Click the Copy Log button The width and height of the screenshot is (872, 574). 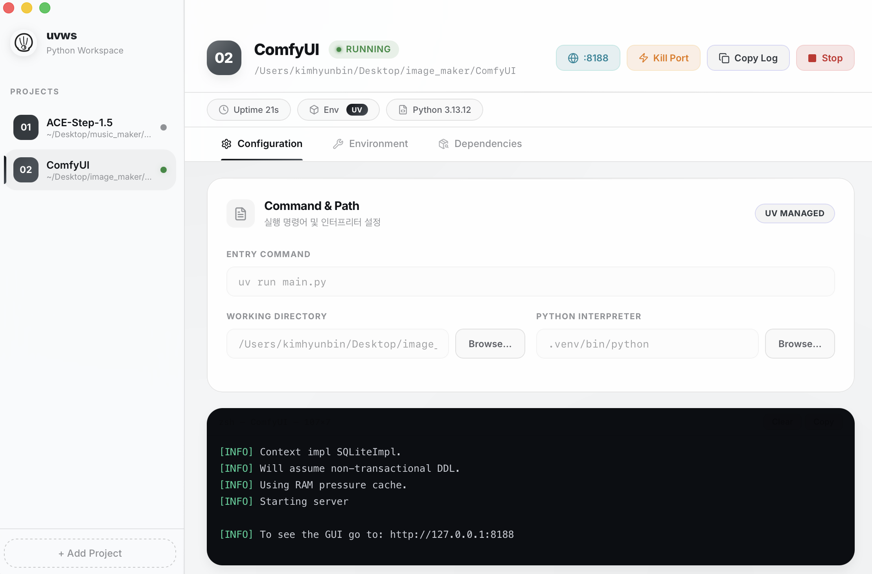pos(748,58)
